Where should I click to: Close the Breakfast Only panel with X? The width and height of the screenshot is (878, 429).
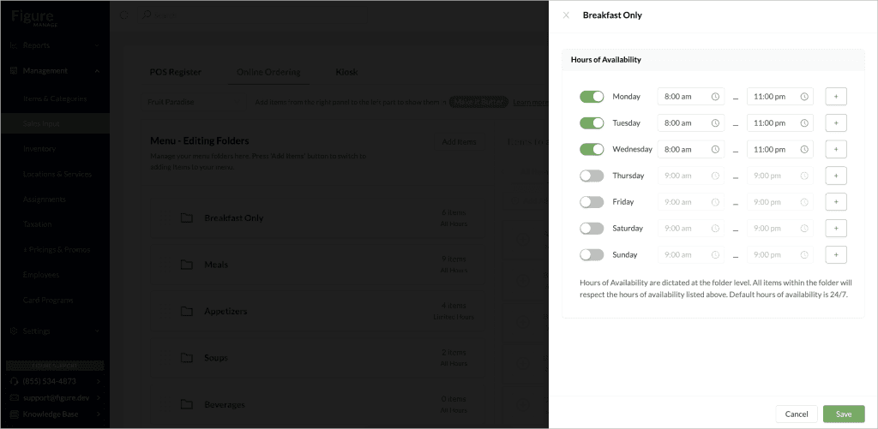pyautogui.click(x=566, y=15)
